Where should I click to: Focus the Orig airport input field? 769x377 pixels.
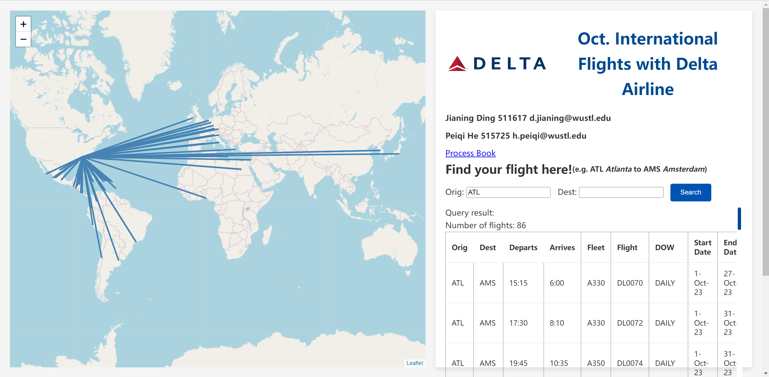[x=508, y=192]
